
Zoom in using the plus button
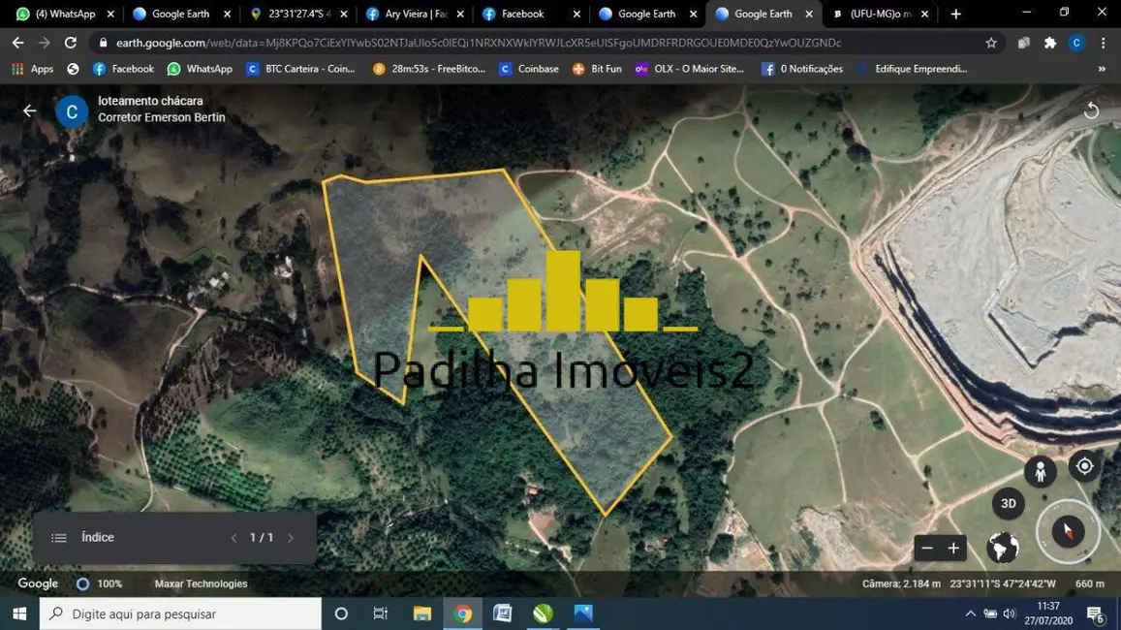pyautogui.click(x=952, y=548)
